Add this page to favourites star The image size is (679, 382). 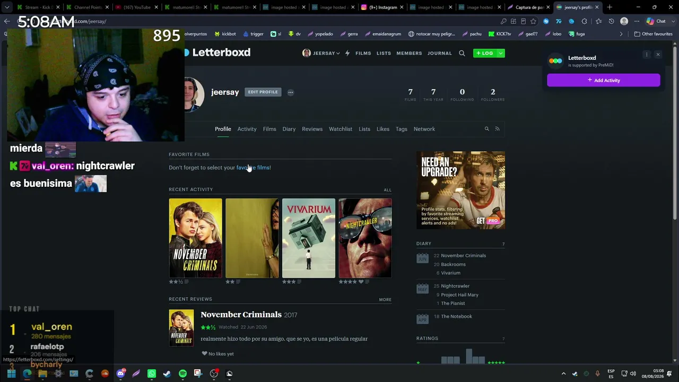click(x=533, y=21)
